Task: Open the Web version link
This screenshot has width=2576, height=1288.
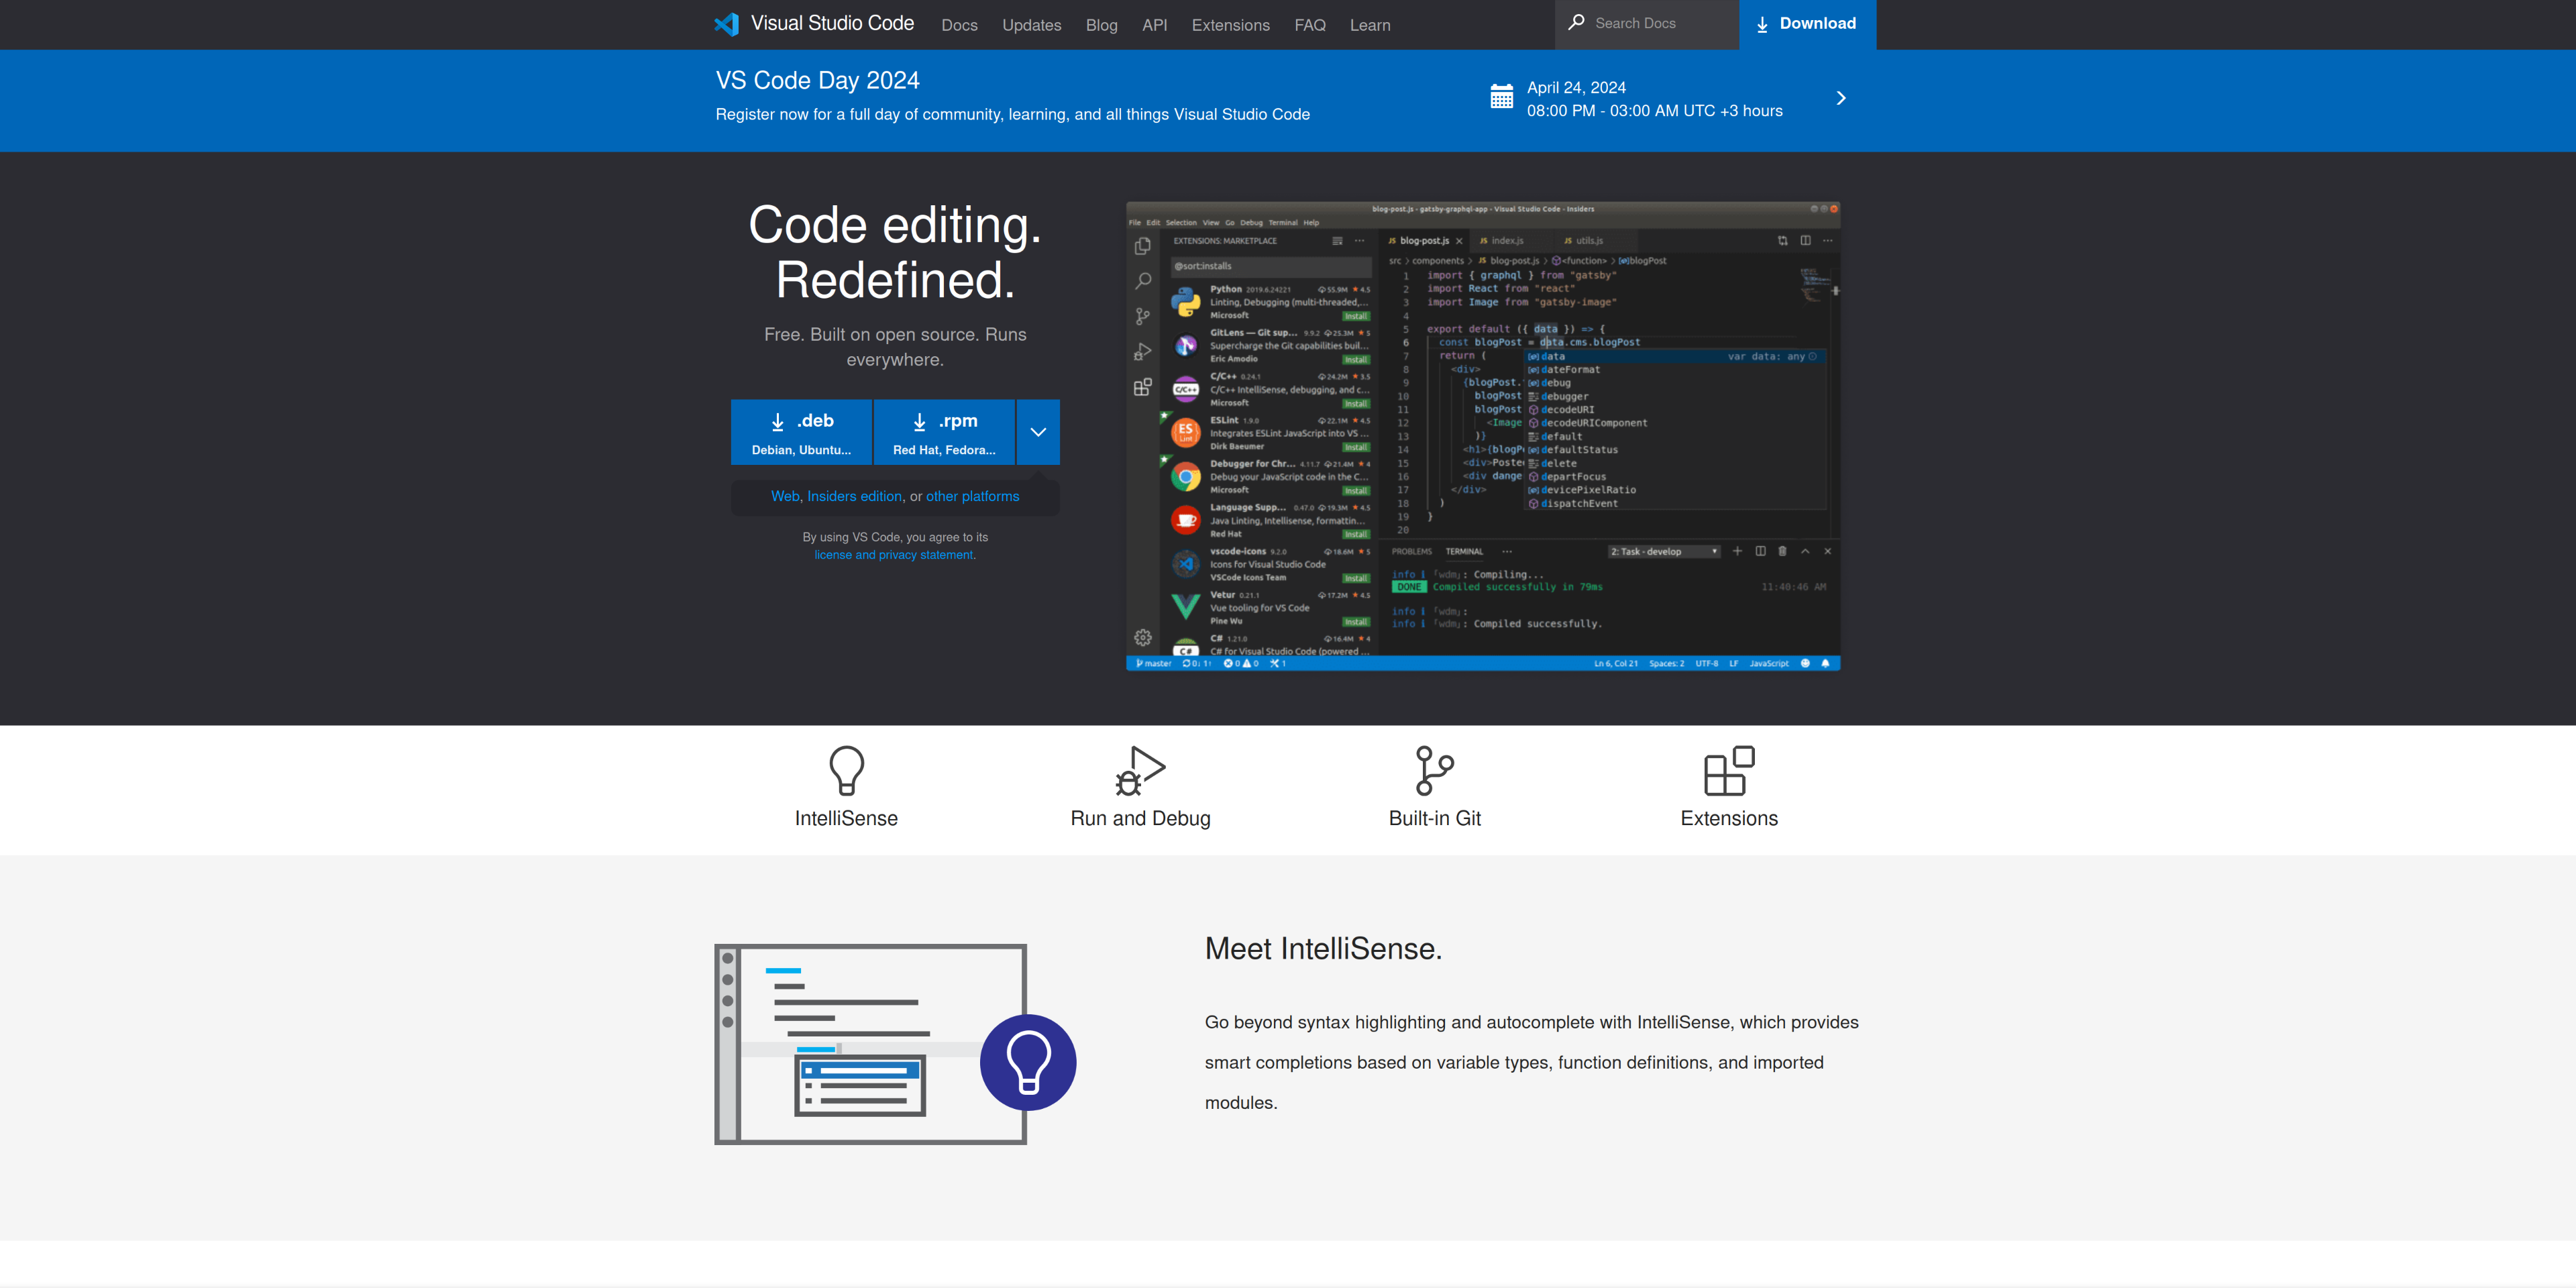Action: [785, 496]
